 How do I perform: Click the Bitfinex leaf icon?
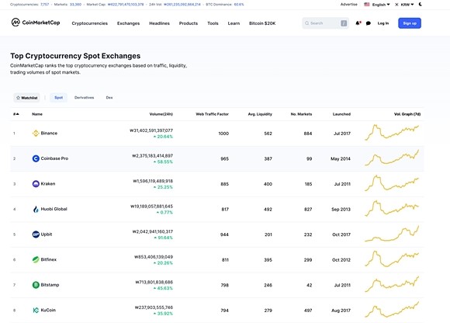[x=36, y=259]
